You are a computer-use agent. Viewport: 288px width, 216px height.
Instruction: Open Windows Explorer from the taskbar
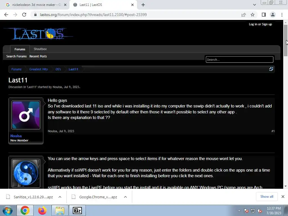coord(60,210)
